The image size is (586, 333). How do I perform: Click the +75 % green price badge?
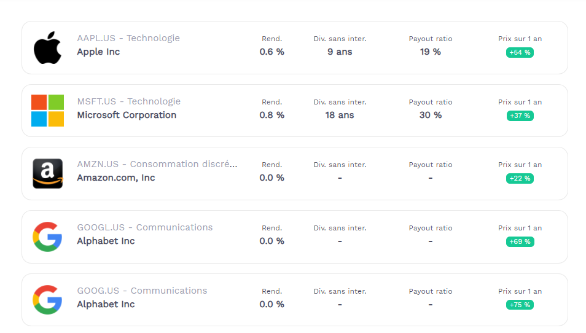click(x=520, y=305)
